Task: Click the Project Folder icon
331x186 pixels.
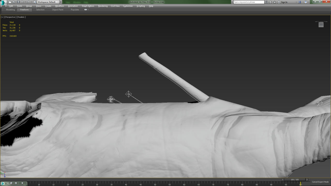Action: (x=35, y=2)
